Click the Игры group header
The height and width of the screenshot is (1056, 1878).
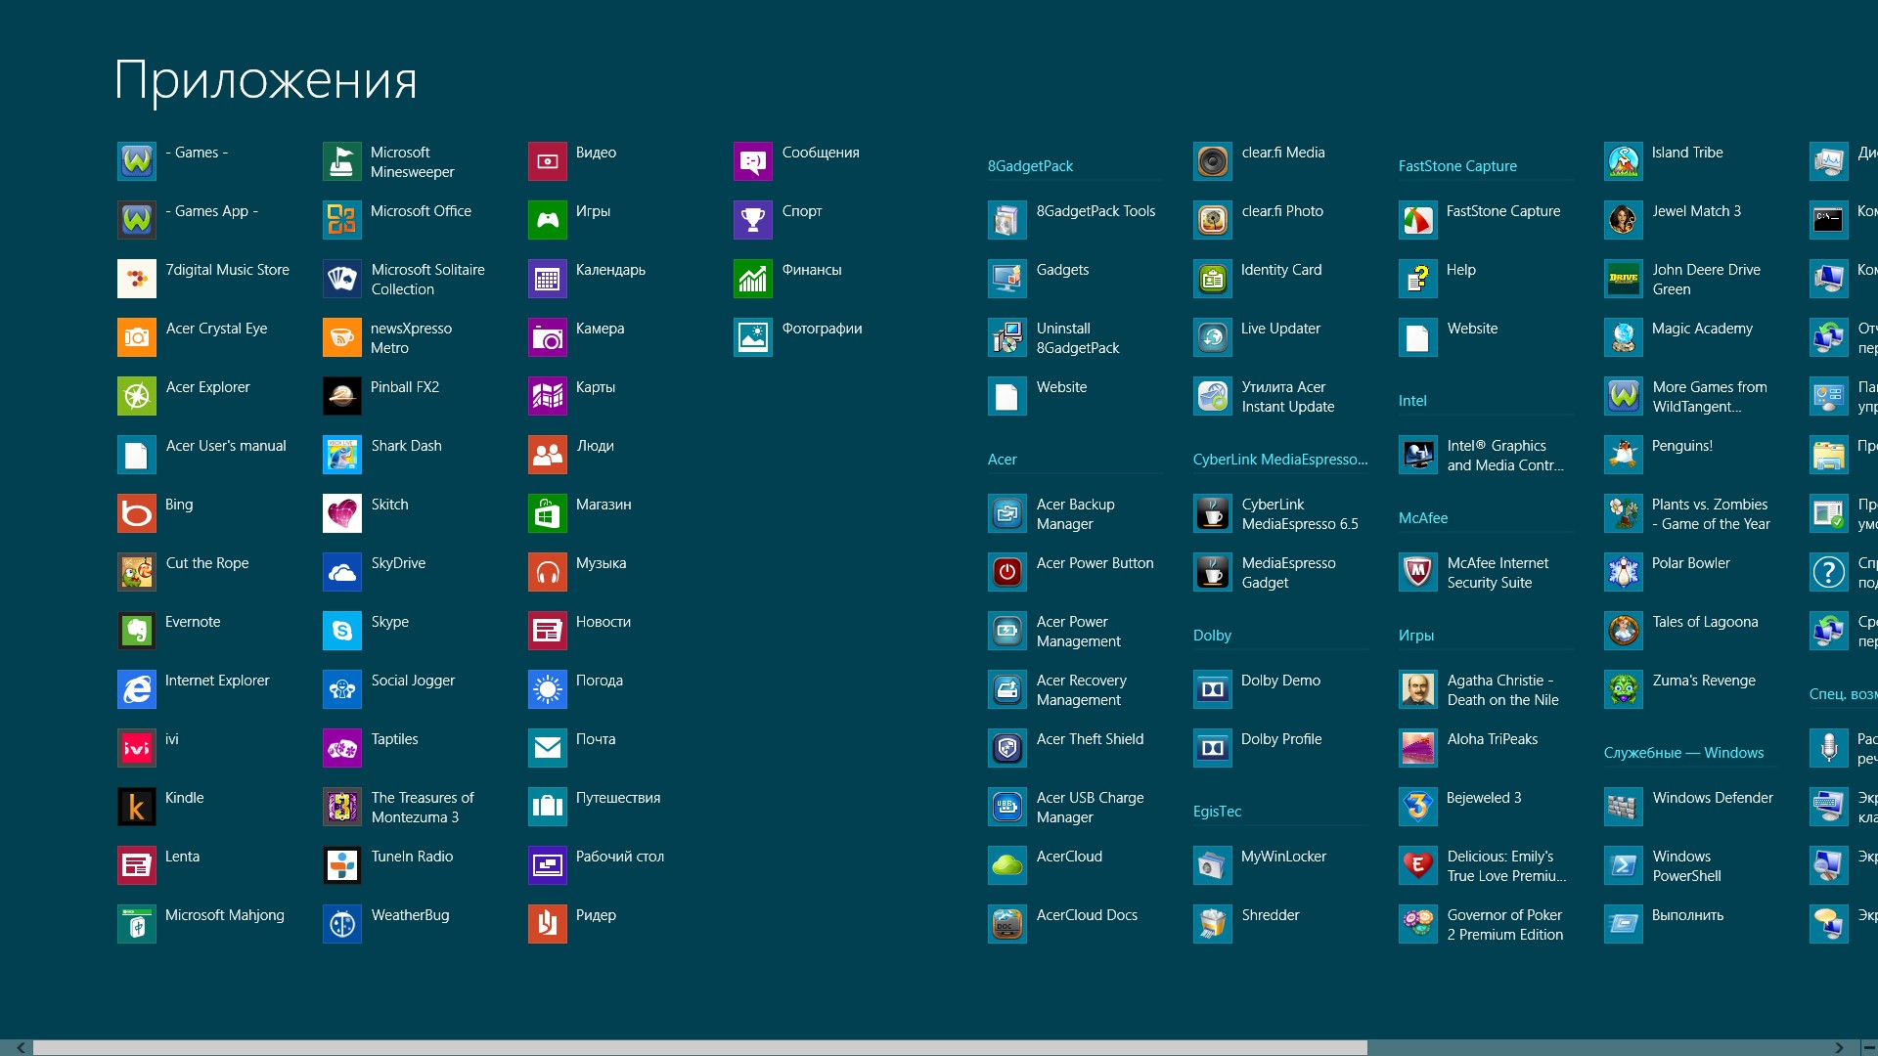point(1415,636)
